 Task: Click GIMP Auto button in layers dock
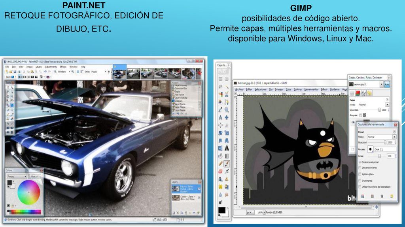tap(387, 84)
